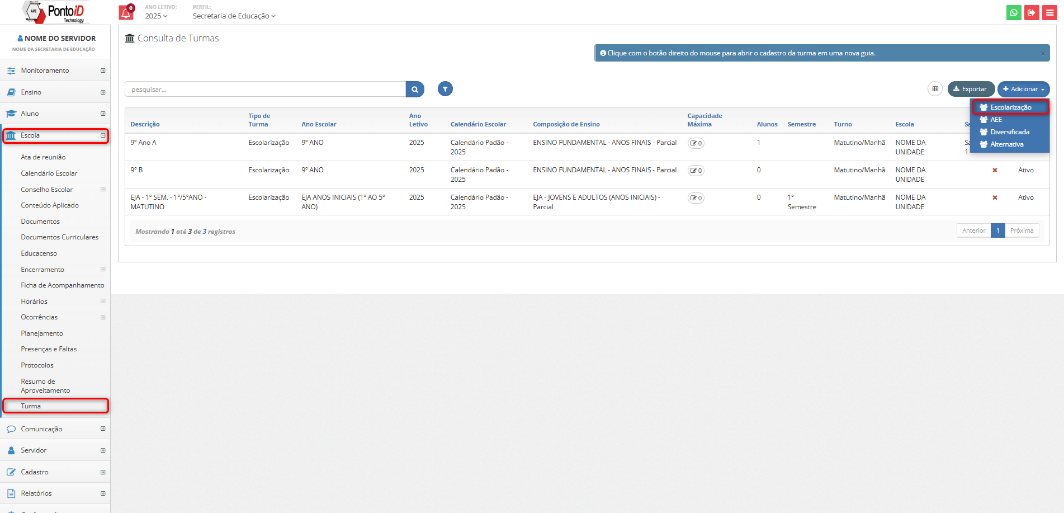Click the Monitoramento sliders icon
Viewport: 1064px width, 513px height.
(x=11, y=70)
